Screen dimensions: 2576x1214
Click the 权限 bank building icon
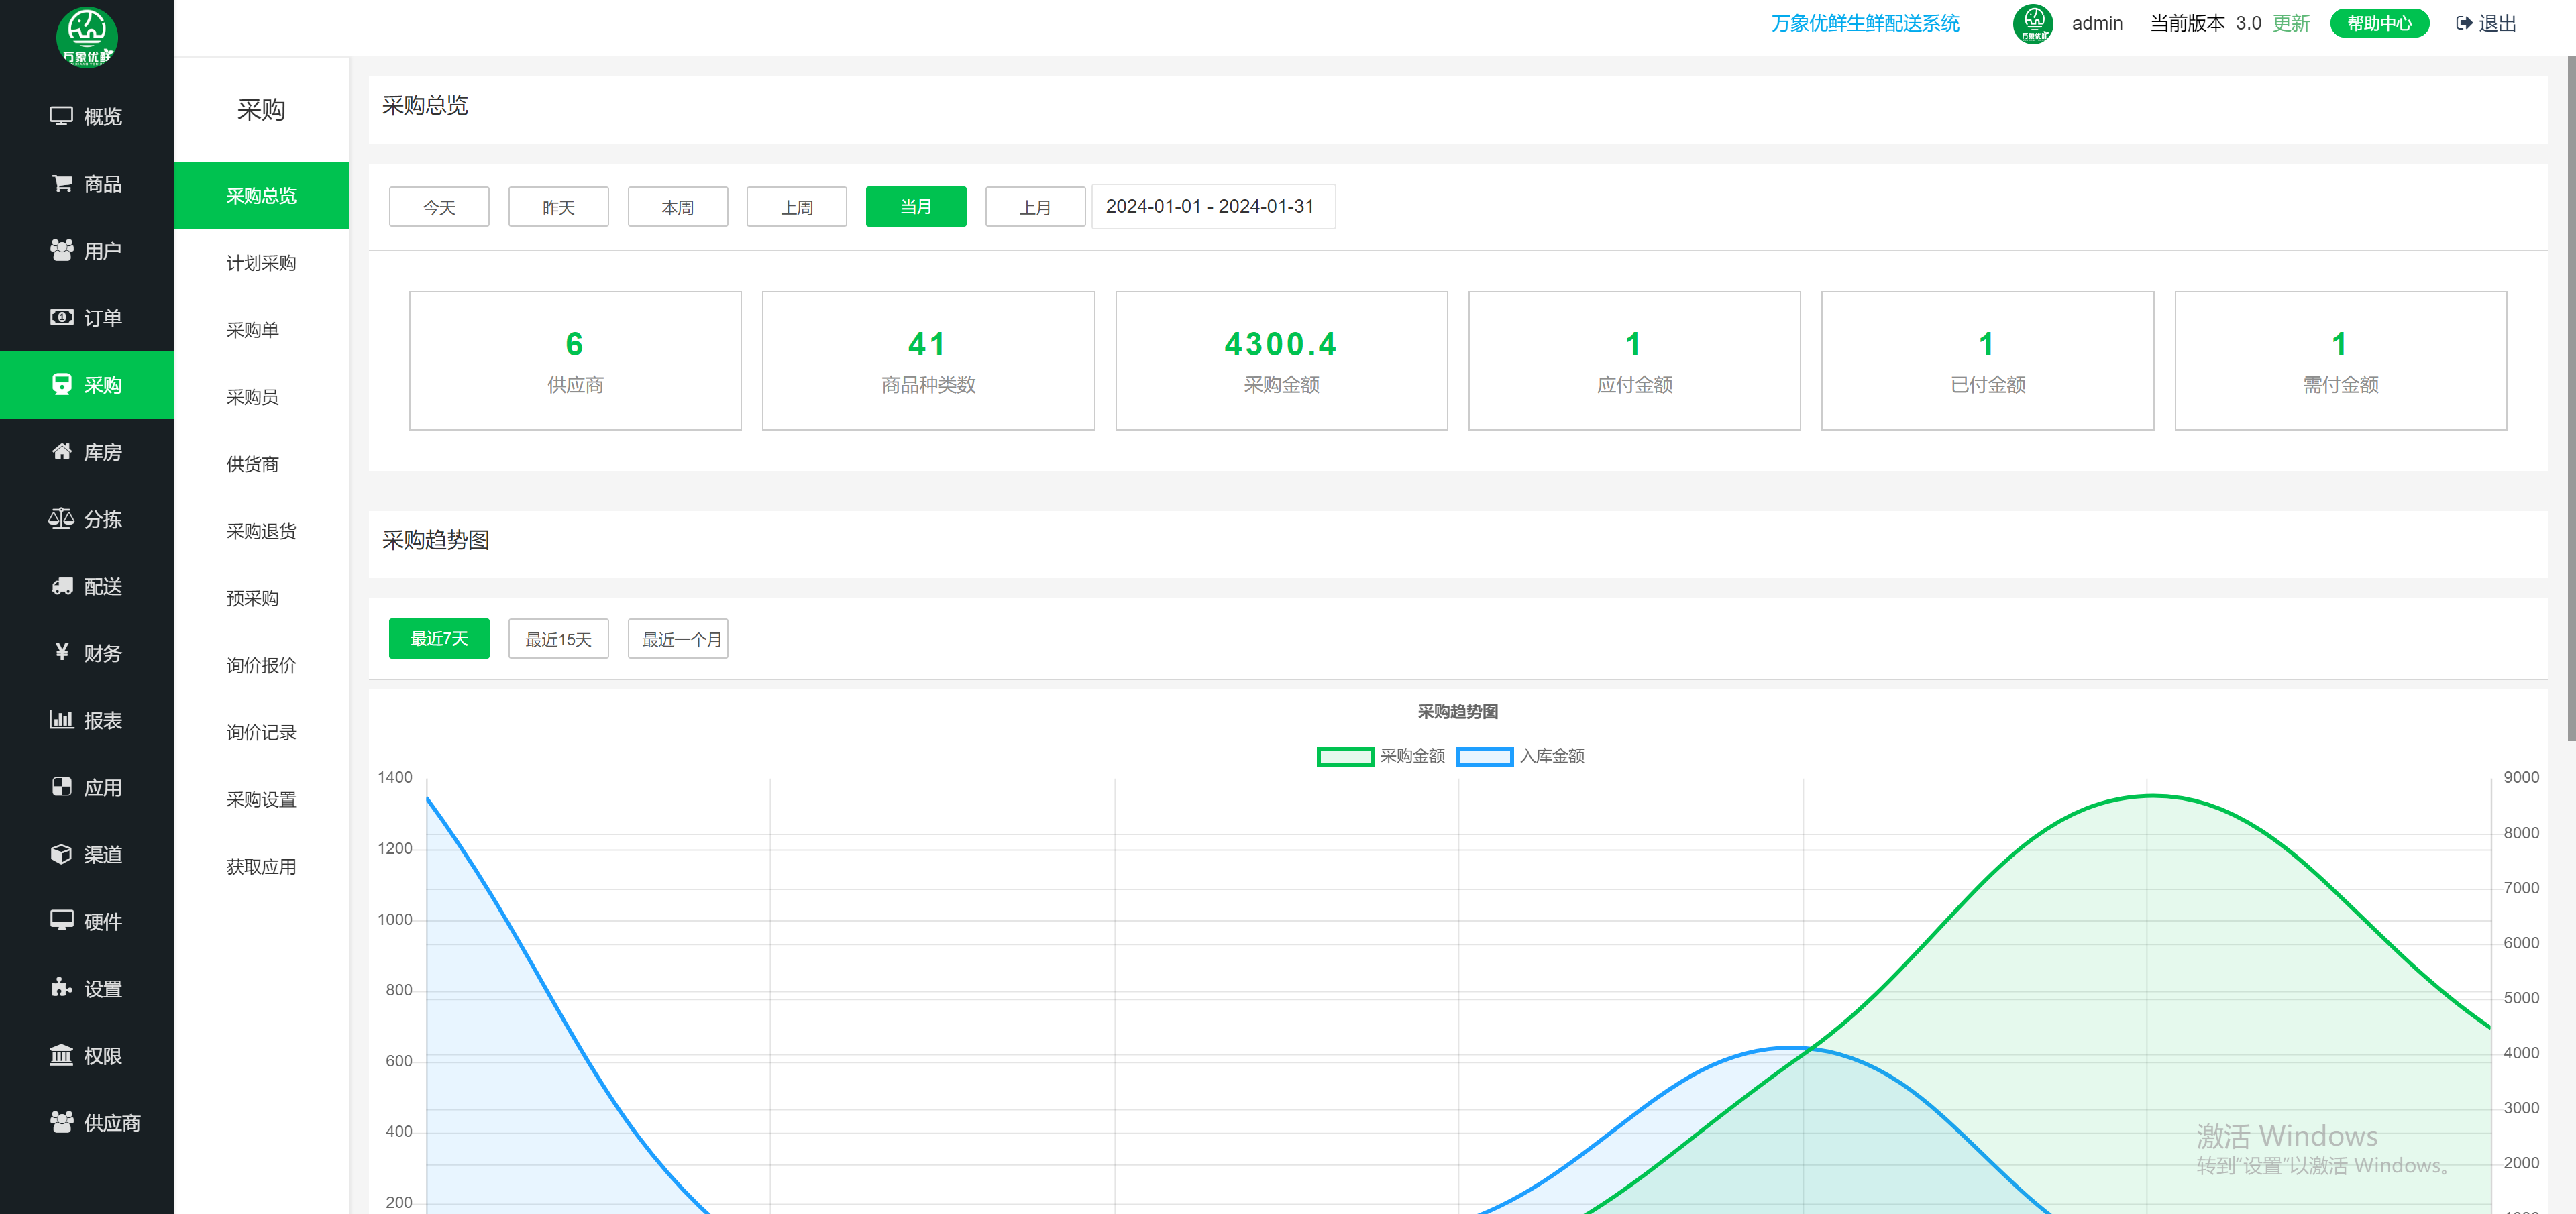(61, 1055)
